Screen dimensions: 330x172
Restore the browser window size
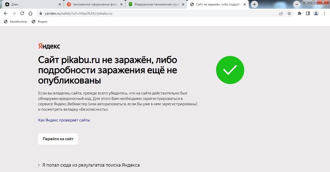pos(313,2)
